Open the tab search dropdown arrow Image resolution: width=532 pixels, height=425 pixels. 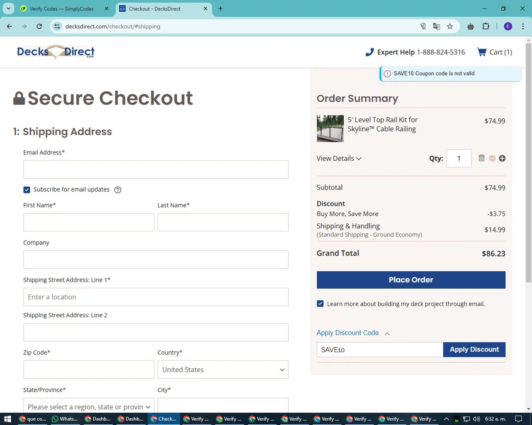(9, 8)
